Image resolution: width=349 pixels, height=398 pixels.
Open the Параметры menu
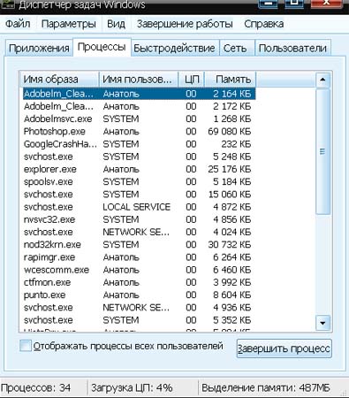pos(69,24)
